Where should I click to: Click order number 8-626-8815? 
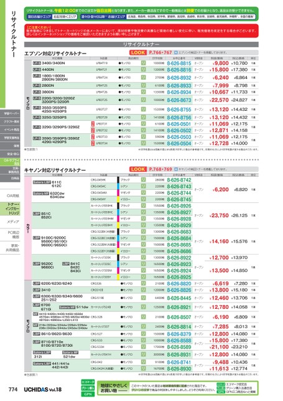179,63
